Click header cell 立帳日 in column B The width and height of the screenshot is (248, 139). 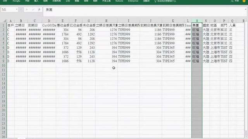[x=21, y=25]
